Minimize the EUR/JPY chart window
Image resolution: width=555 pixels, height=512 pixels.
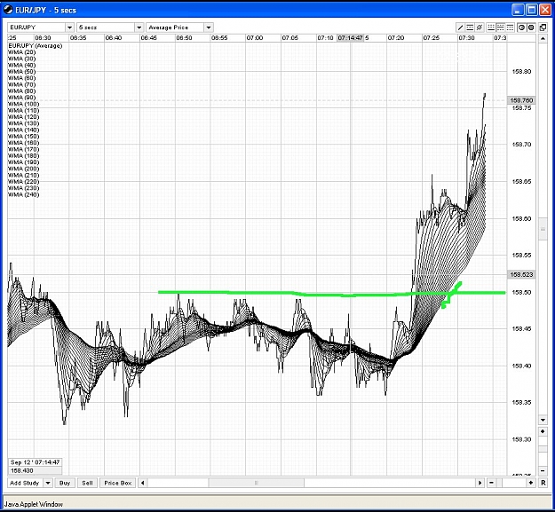519,10
